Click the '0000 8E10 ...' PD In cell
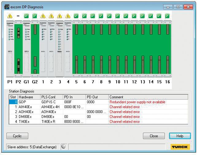 click(74, 107)
